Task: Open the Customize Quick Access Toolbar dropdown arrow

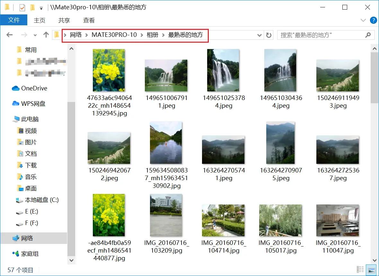Action: [40, 7]
